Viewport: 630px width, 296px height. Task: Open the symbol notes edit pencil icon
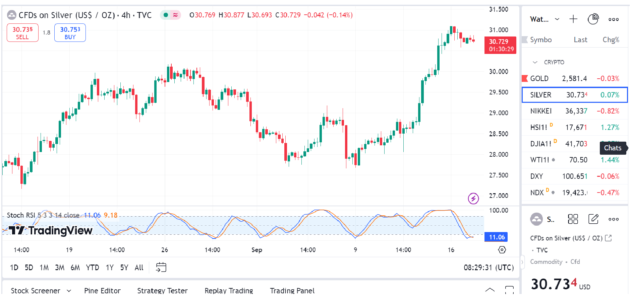pos(593,219)
